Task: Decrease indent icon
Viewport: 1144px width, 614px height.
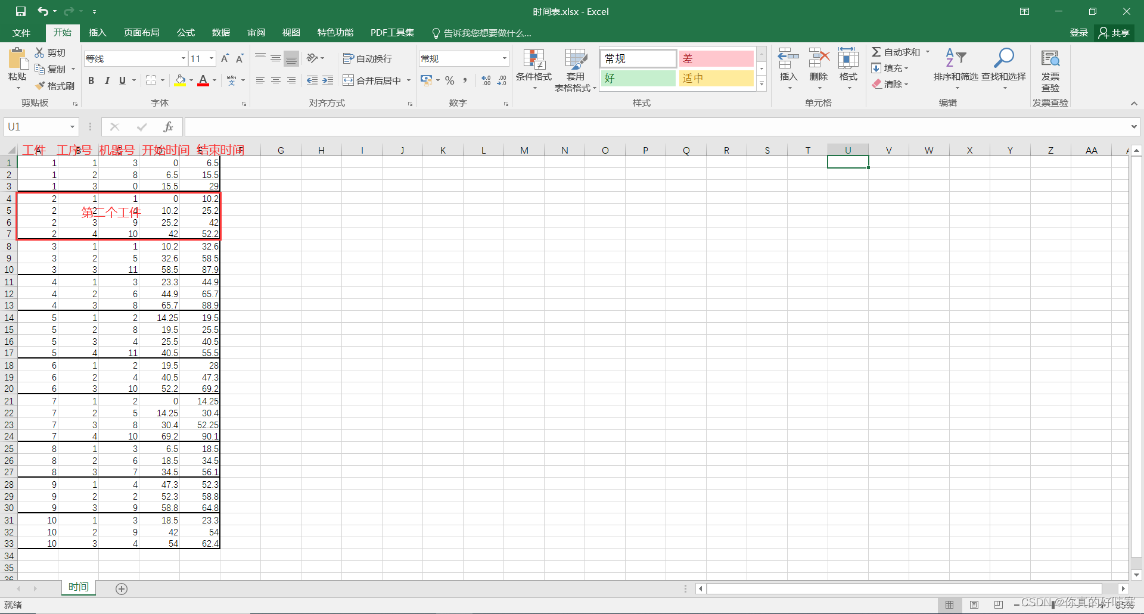Action: point(312,80)
